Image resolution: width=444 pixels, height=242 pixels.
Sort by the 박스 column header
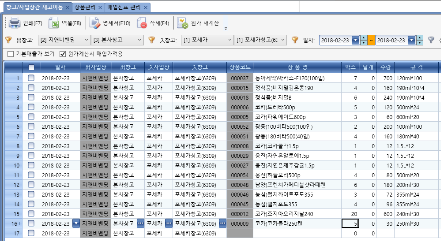pyautogui.click(x=350, y=67)
